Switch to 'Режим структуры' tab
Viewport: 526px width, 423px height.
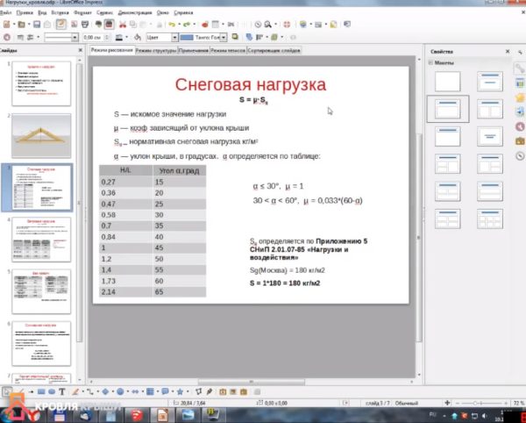[x=156, y=50]
